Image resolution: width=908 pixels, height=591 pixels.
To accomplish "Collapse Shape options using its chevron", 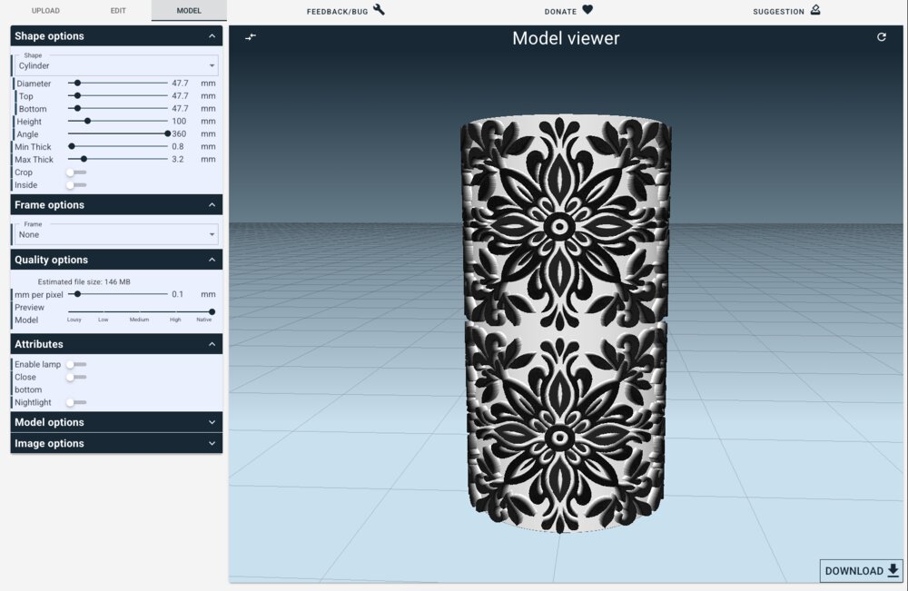I will (x=212, y=36).
